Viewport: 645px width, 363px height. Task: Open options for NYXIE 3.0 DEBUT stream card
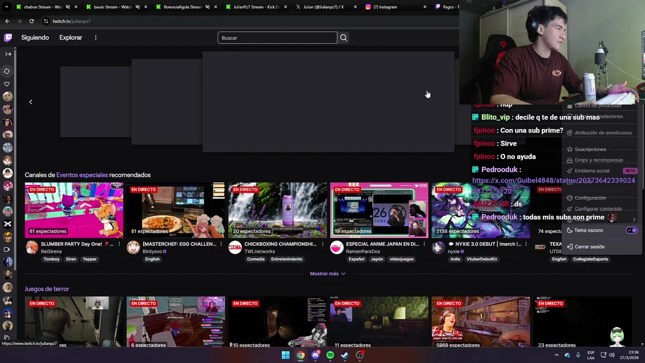[526, 244]
